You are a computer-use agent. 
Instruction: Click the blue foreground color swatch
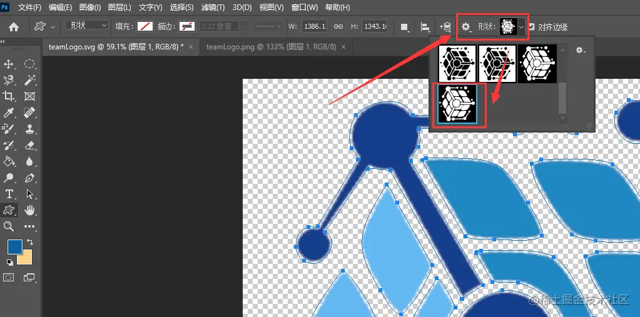pos(15,247)
